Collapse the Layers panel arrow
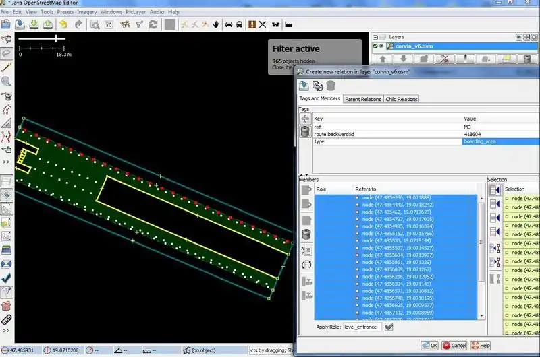 point(375,37)
